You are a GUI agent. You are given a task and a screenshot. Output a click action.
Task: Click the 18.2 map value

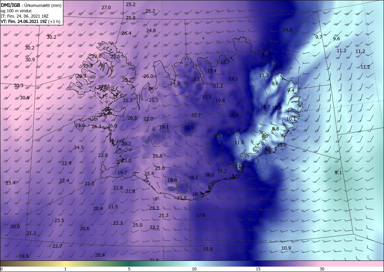point(193,177)
